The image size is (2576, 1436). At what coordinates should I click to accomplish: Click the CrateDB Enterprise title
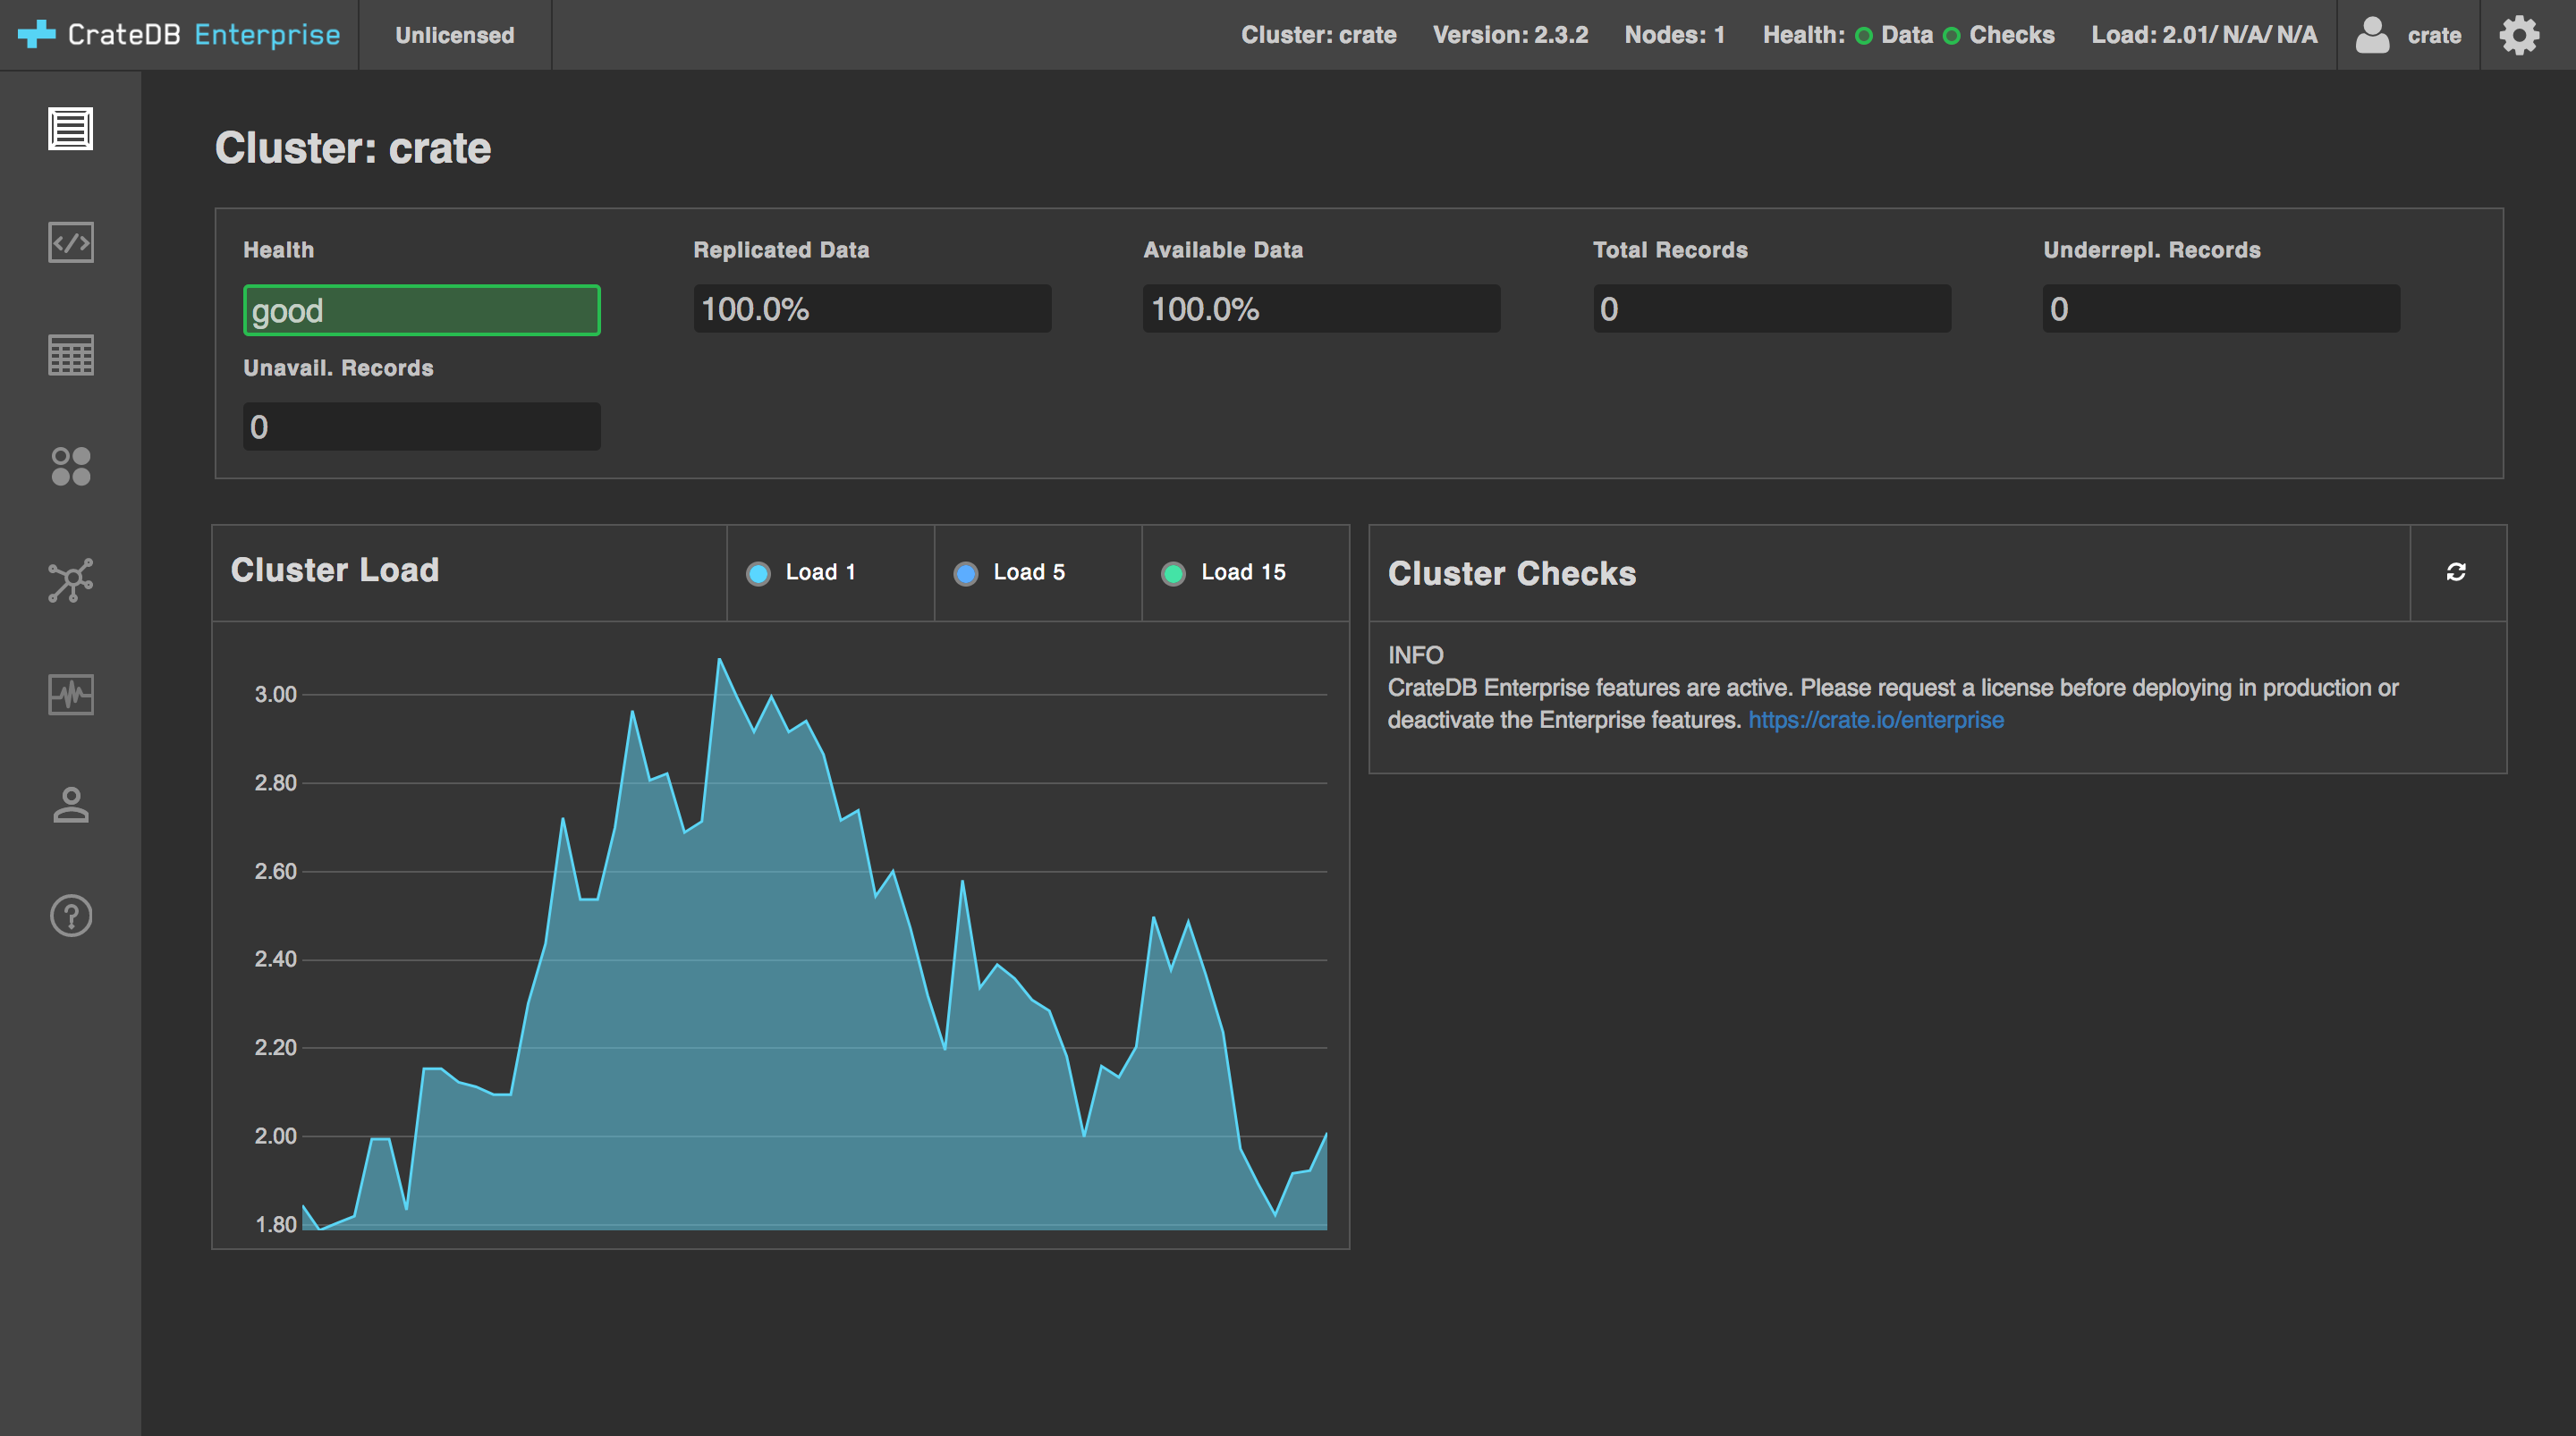coord(204,34)
